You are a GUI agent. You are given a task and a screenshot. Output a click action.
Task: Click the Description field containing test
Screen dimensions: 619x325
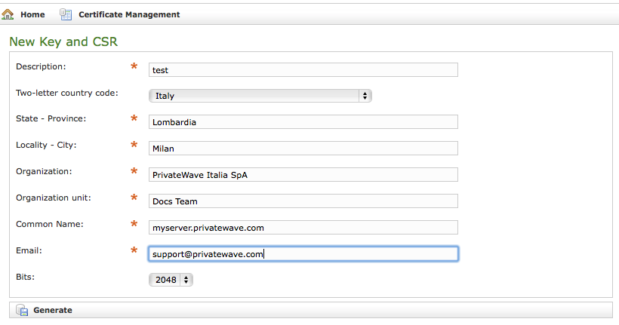point(303,69)
